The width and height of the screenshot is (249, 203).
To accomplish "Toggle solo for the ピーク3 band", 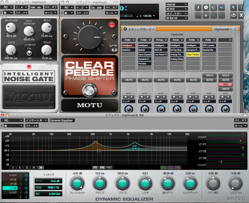I will 20,188.
